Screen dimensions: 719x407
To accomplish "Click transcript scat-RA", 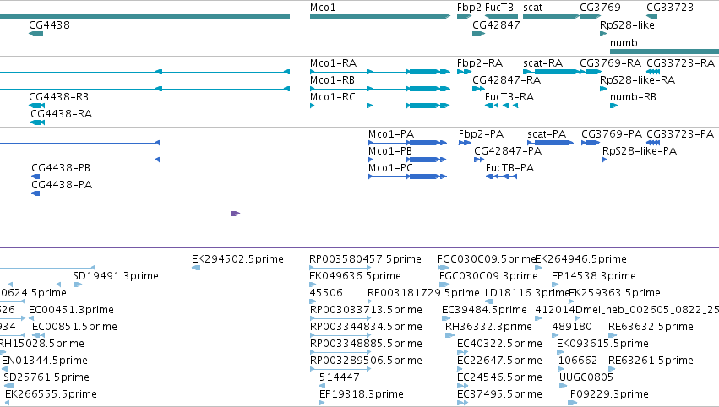I will (x=543, y=63).
